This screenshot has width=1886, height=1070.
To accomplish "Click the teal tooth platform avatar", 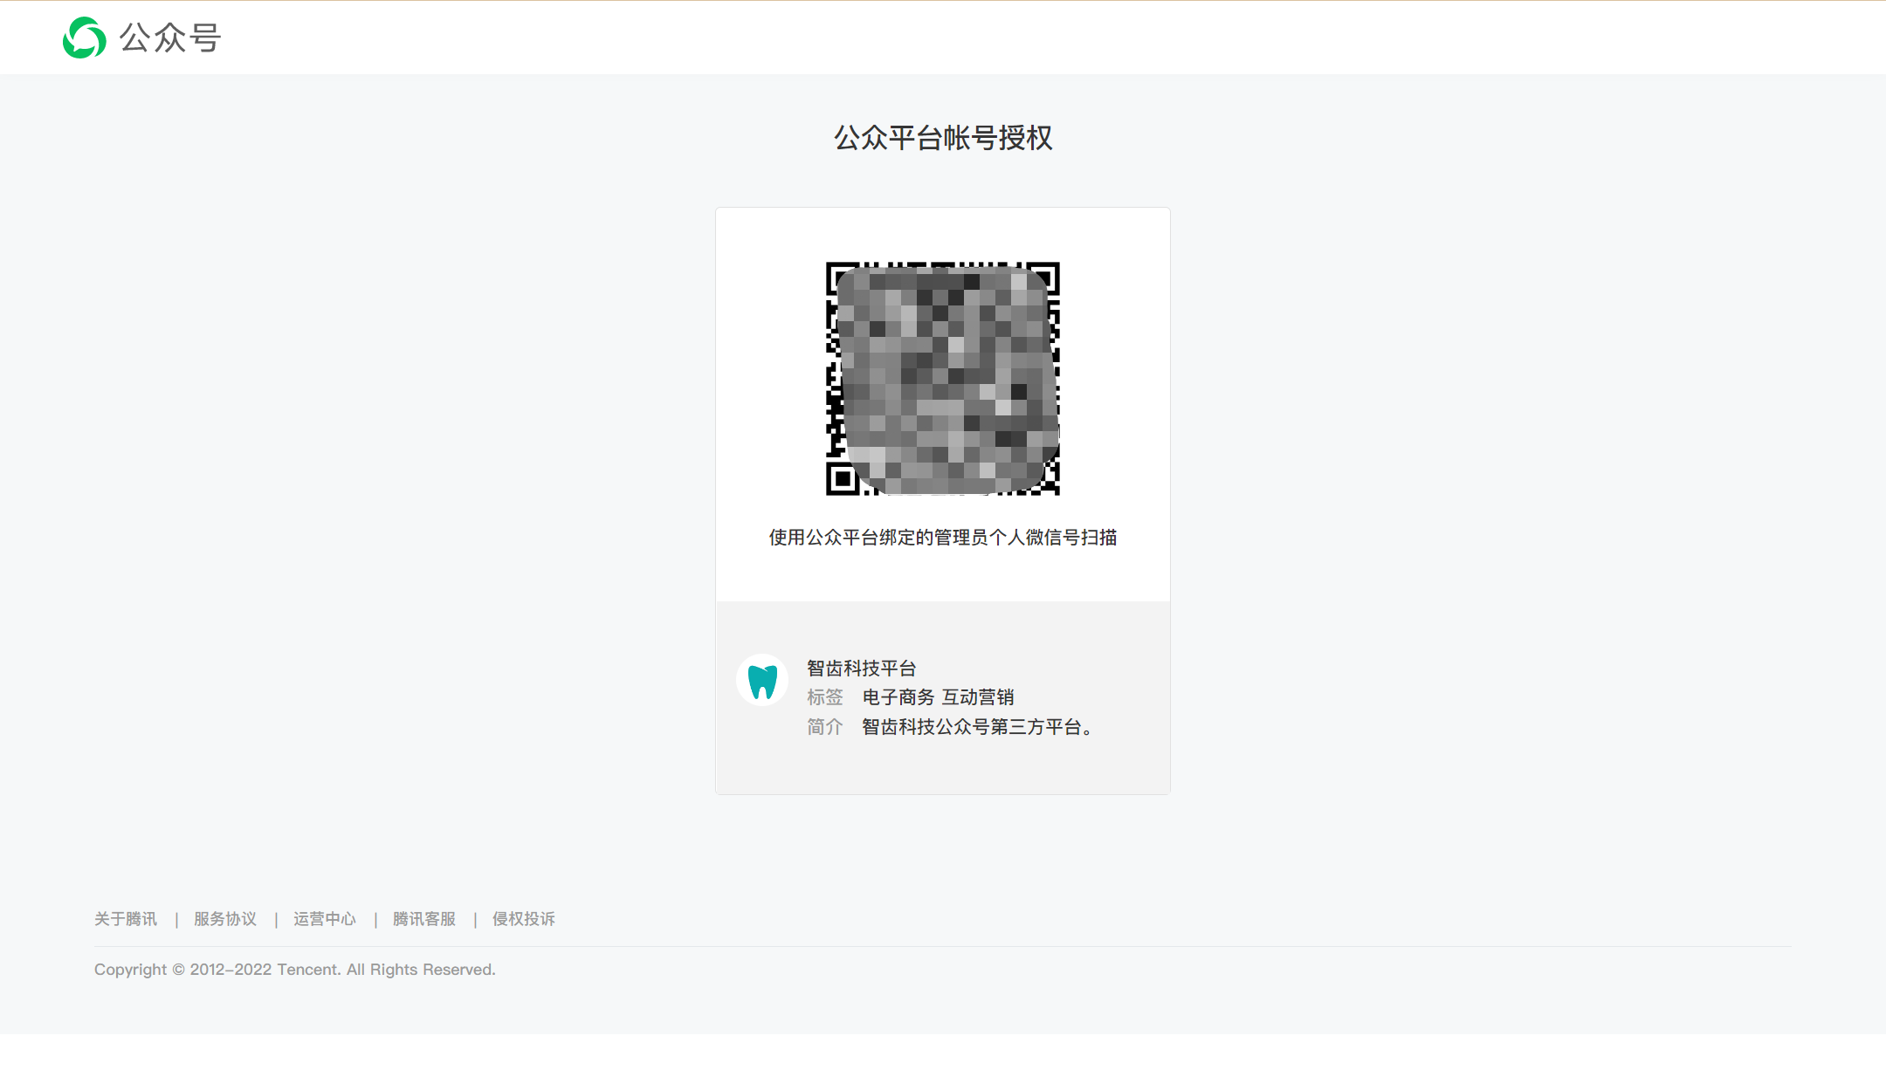I will (762, 680).
